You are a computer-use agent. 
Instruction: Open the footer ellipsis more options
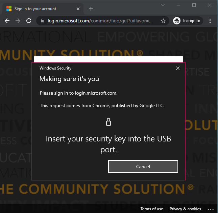pos(211,209)
